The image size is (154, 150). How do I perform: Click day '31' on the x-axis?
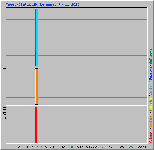[144, 147]
